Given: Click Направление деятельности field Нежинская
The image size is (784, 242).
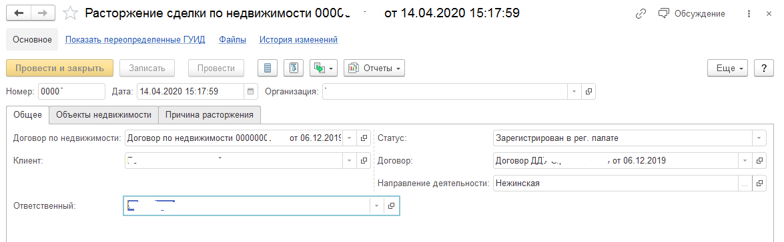Looking at the screenshot, I should tap(615, 183).
